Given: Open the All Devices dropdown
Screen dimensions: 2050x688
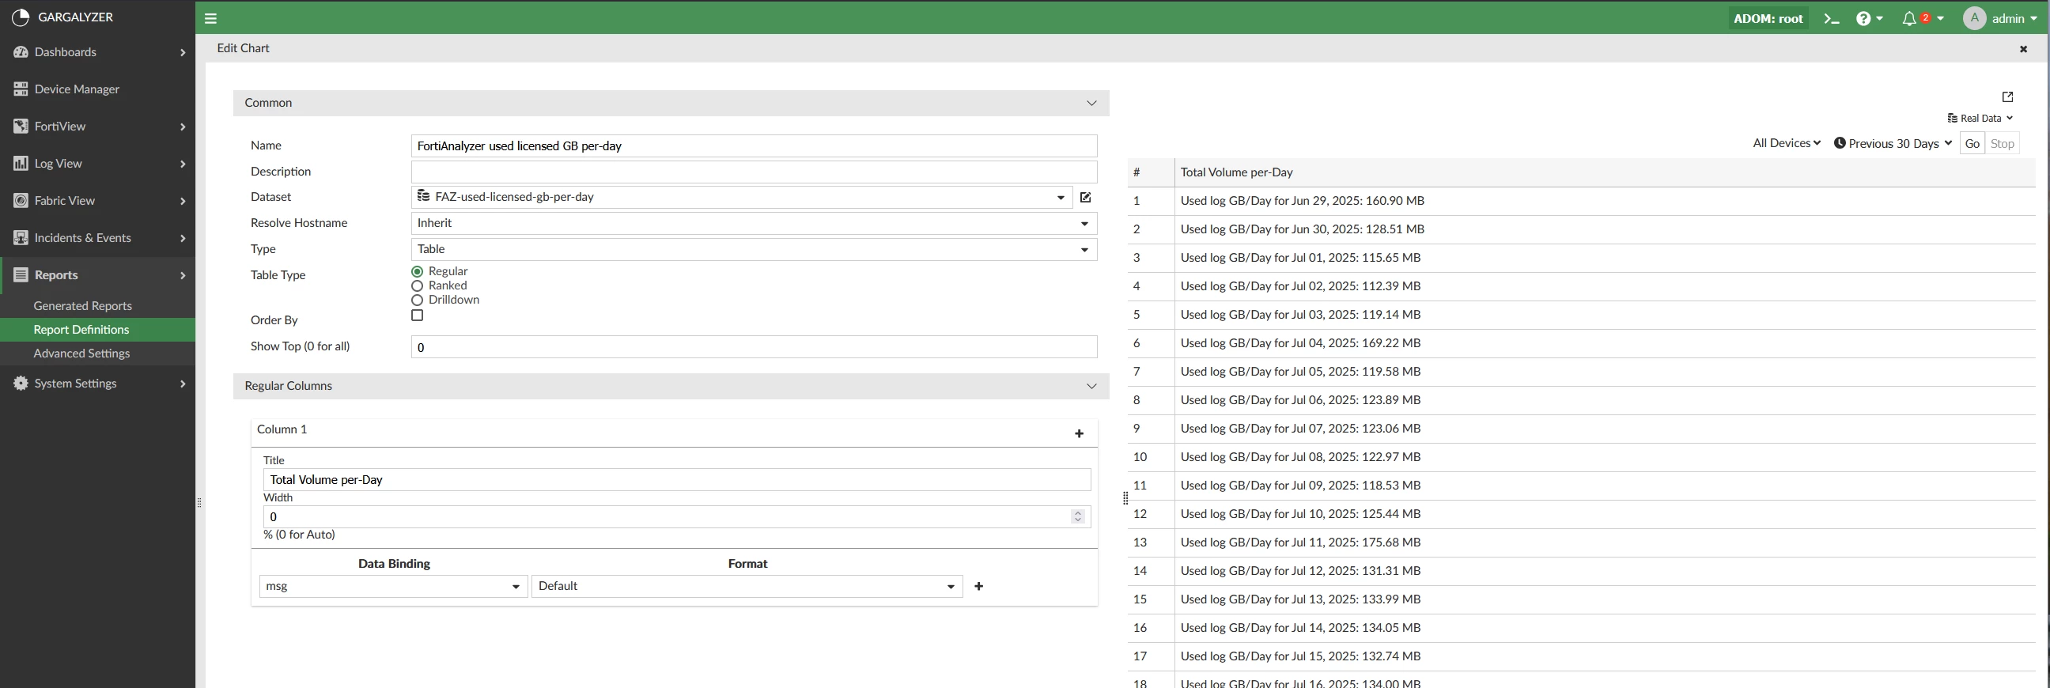Looking at the screenshot, I should (x=1787, y=143).
